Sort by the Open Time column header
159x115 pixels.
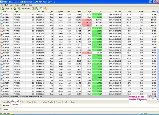pyautogui.click(x=35, y=12)
